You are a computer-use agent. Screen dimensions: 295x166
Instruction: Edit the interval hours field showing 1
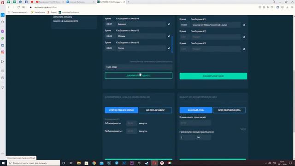point(187,137)
